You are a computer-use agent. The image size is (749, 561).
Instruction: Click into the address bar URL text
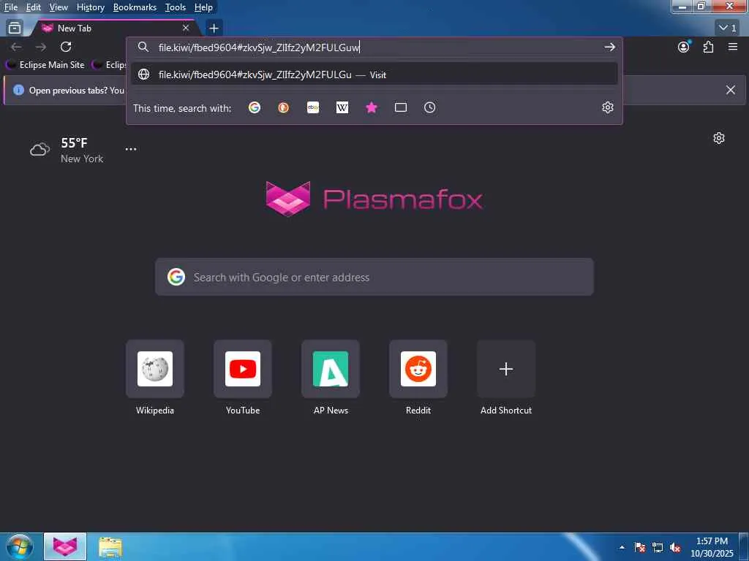point(259,47)
